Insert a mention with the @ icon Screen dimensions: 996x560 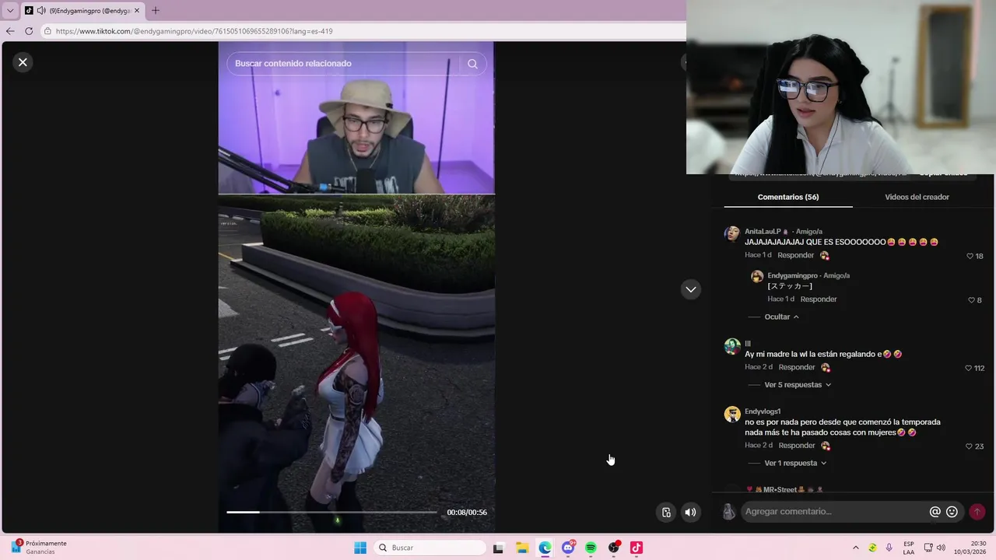click(x=935, y=512)
